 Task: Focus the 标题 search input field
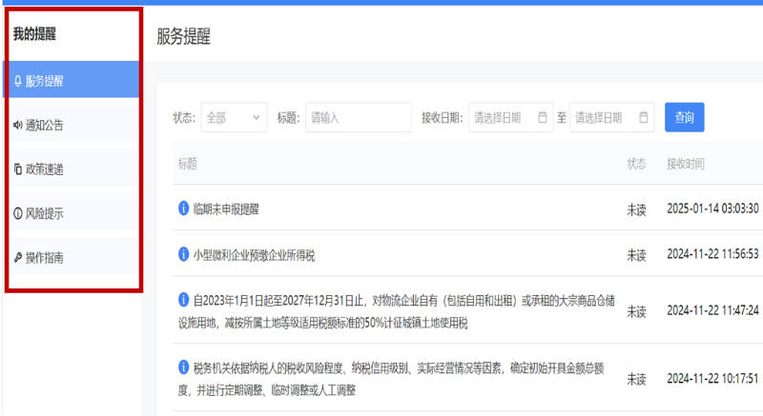point(358,118)
